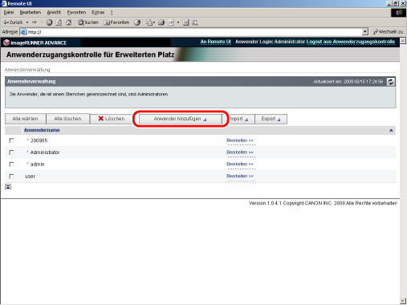The height and width of the screenshot is (305, 407).
Task: Open the address bar dropdown arrow
Action: click(365, 32)
